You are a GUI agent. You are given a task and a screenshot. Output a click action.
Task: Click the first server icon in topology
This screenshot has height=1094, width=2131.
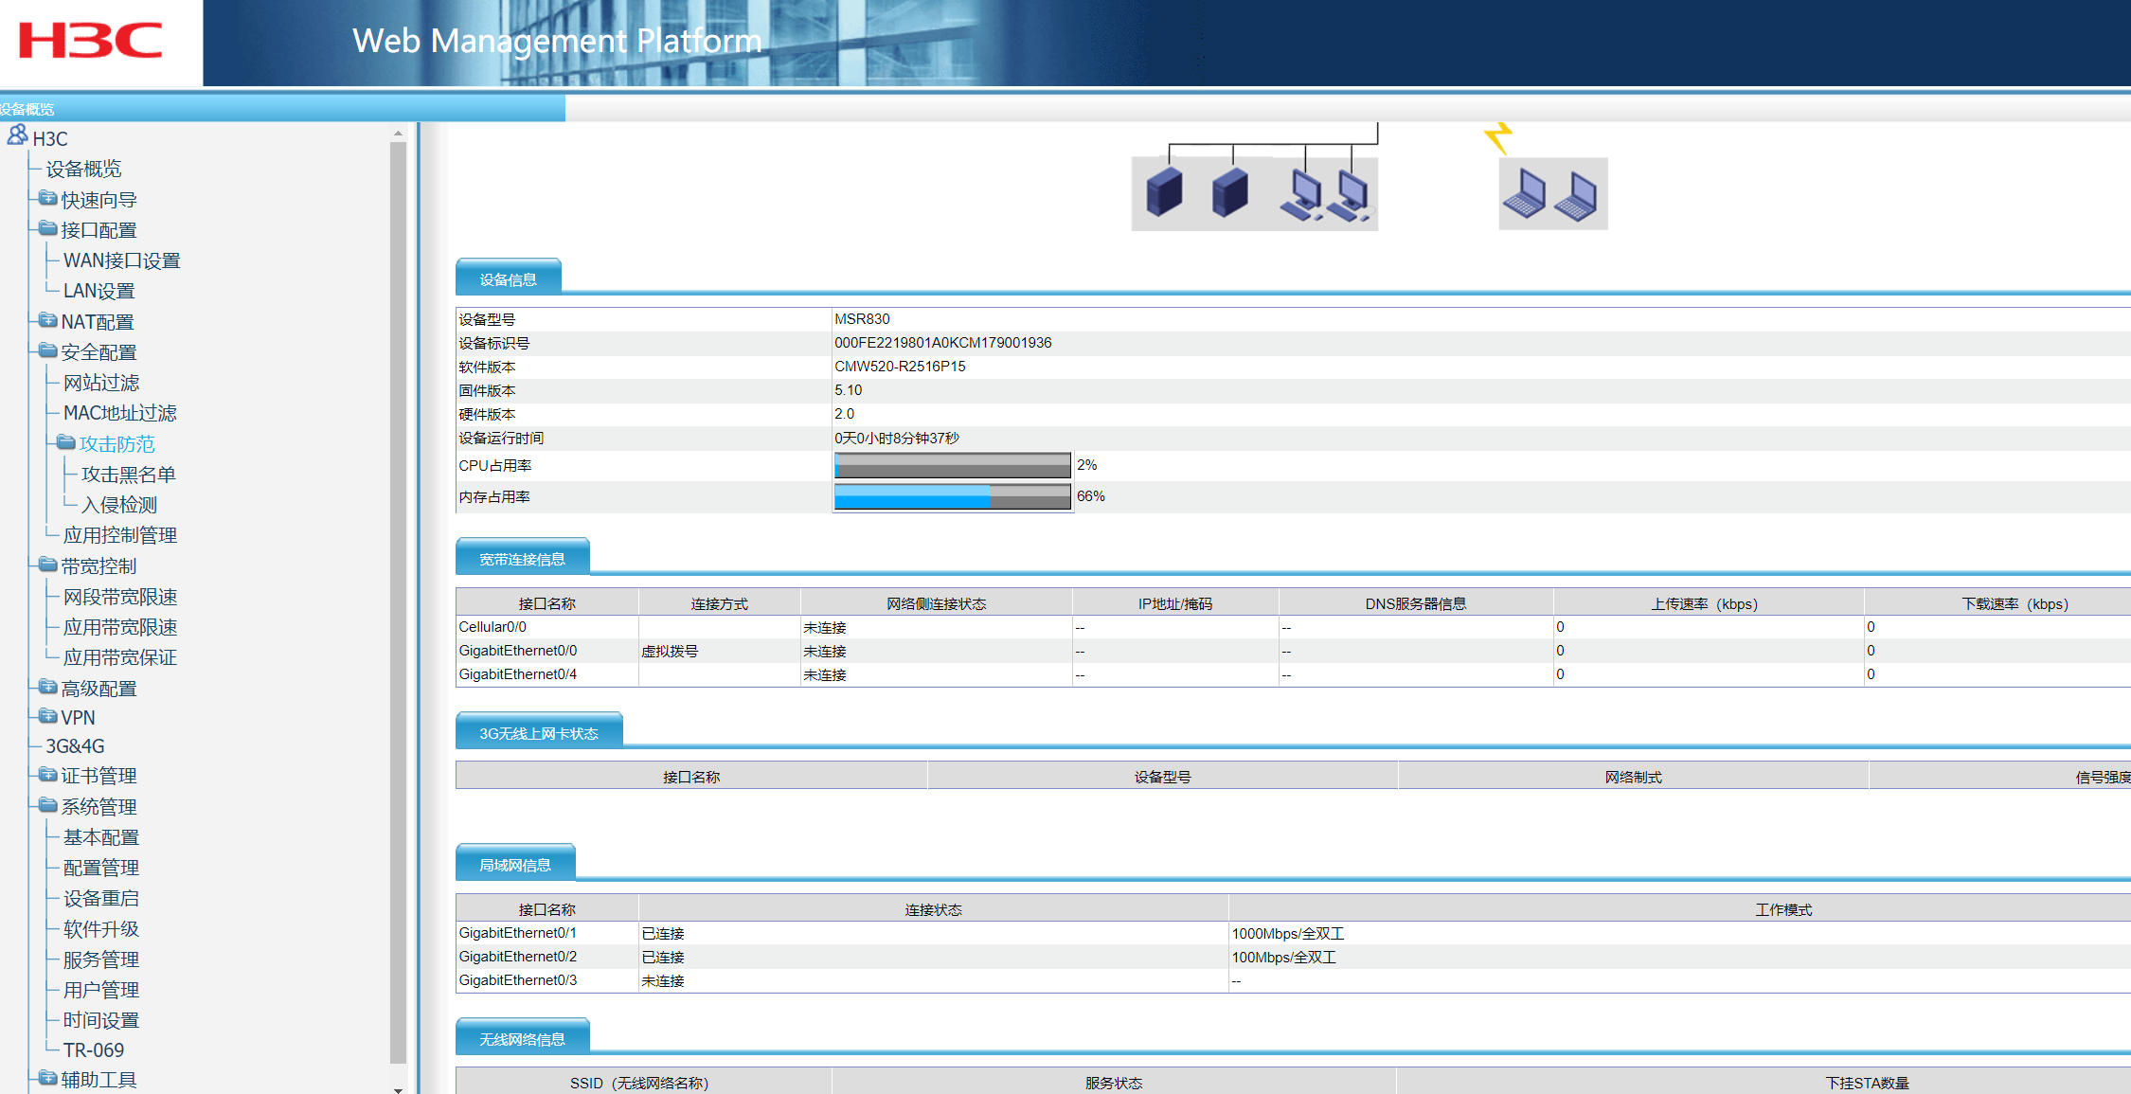[x=1164, y=192]
